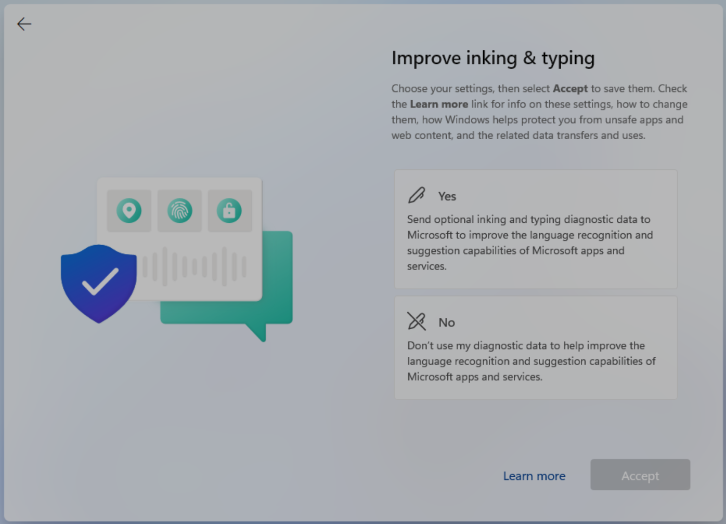Click the bold Accept word in the description
The height and width of the screenshot is (524, 726).
click(570, 89)
